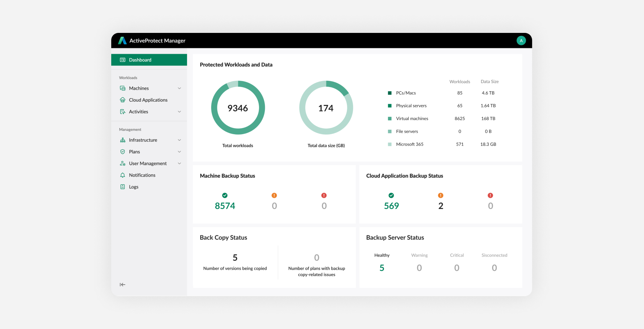Open the user avatar in top bar
Viewport: 644px width, 329px height.
coord(521,41)
